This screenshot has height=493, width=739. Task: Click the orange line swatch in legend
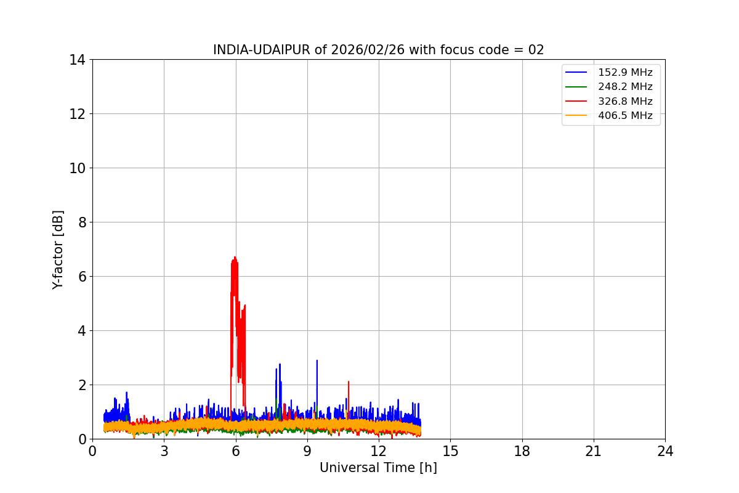(577, 115)
